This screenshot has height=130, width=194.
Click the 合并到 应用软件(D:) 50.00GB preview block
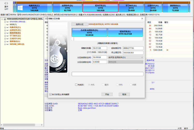point(89,33)
